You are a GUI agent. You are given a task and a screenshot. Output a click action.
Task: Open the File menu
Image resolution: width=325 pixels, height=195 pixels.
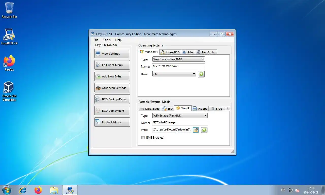coord(96,40)
